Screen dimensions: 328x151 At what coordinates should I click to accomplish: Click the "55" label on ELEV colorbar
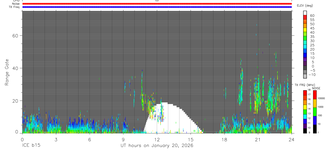click(312, 20)
